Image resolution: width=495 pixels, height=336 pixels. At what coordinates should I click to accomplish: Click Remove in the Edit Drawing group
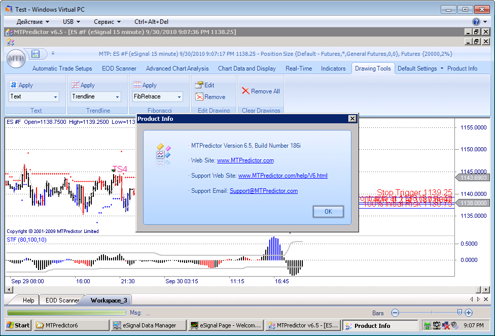(x=210, y=97)
